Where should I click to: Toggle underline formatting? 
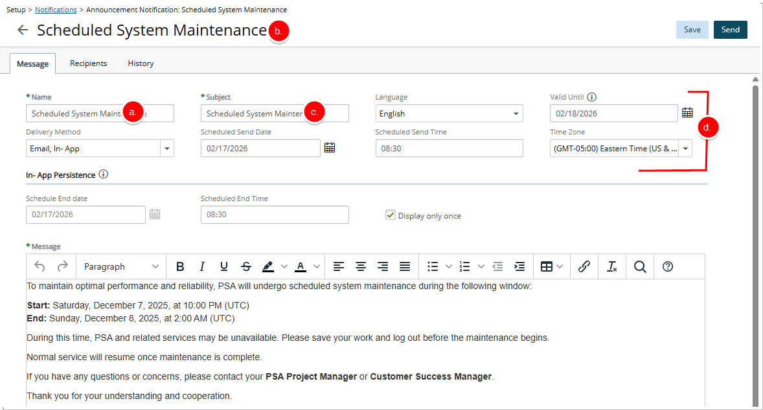tap(223, 266)
